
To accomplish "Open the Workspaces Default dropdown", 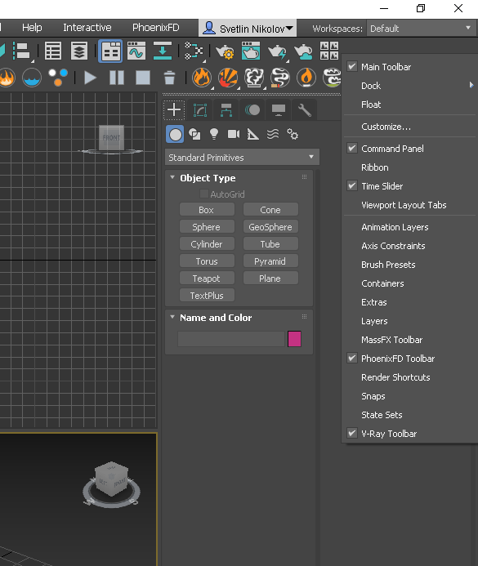I will [421, 28].
